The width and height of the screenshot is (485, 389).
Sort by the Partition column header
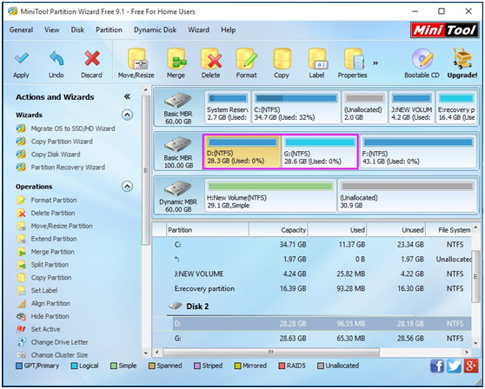208,230
